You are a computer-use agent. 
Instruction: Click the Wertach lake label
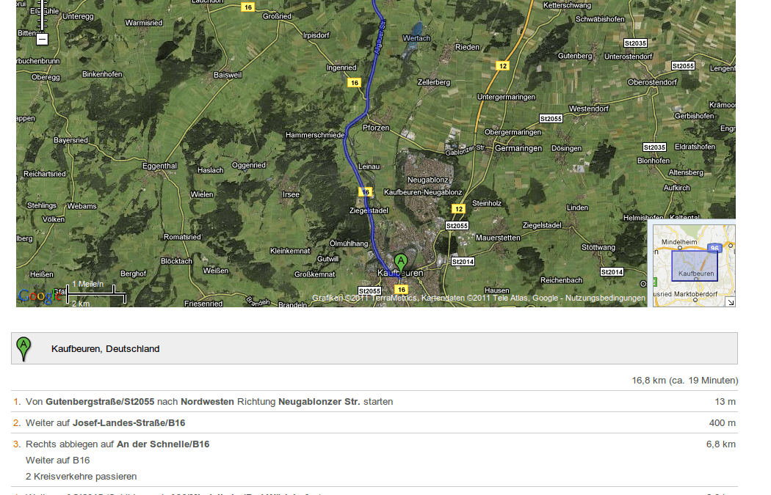(x=416, y=38)
